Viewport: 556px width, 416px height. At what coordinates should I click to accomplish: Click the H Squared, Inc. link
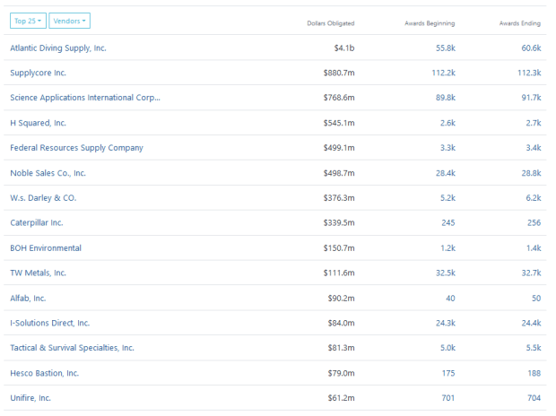pos(38,123)
